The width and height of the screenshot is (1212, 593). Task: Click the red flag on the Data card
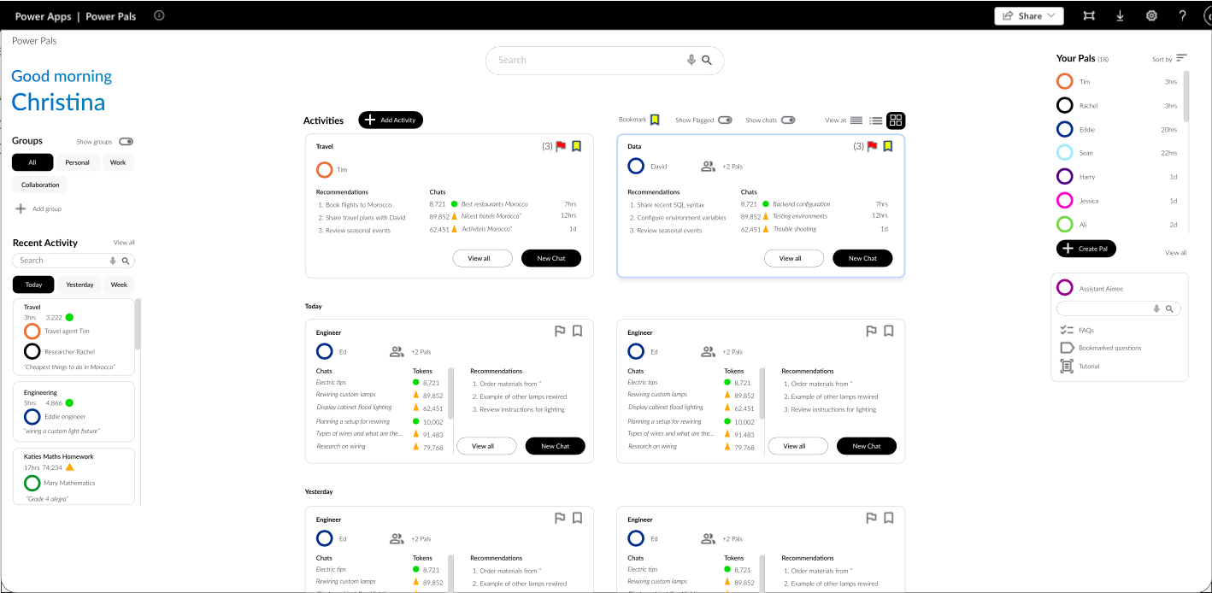[872, 146]
